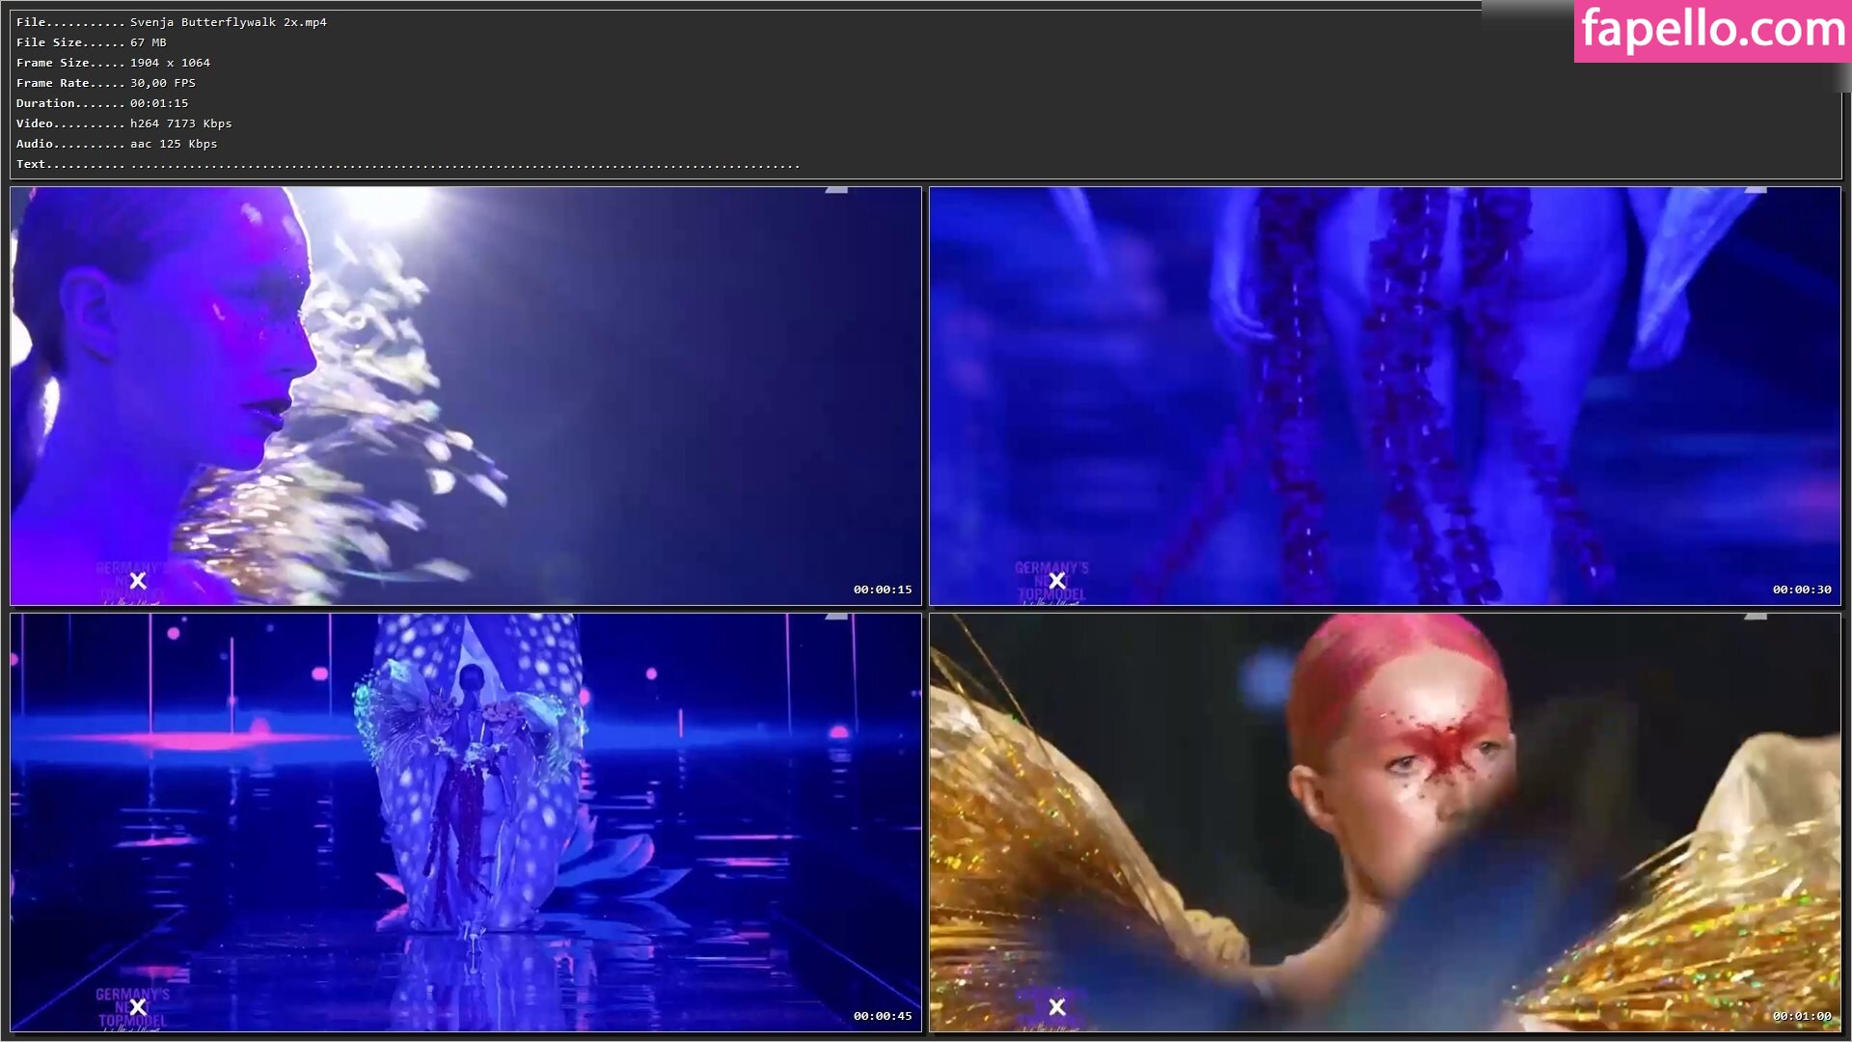The image size is (1852, 1042).
Task: Select the 00:01:00 timestamp label
Action: coord(1801,1016)
